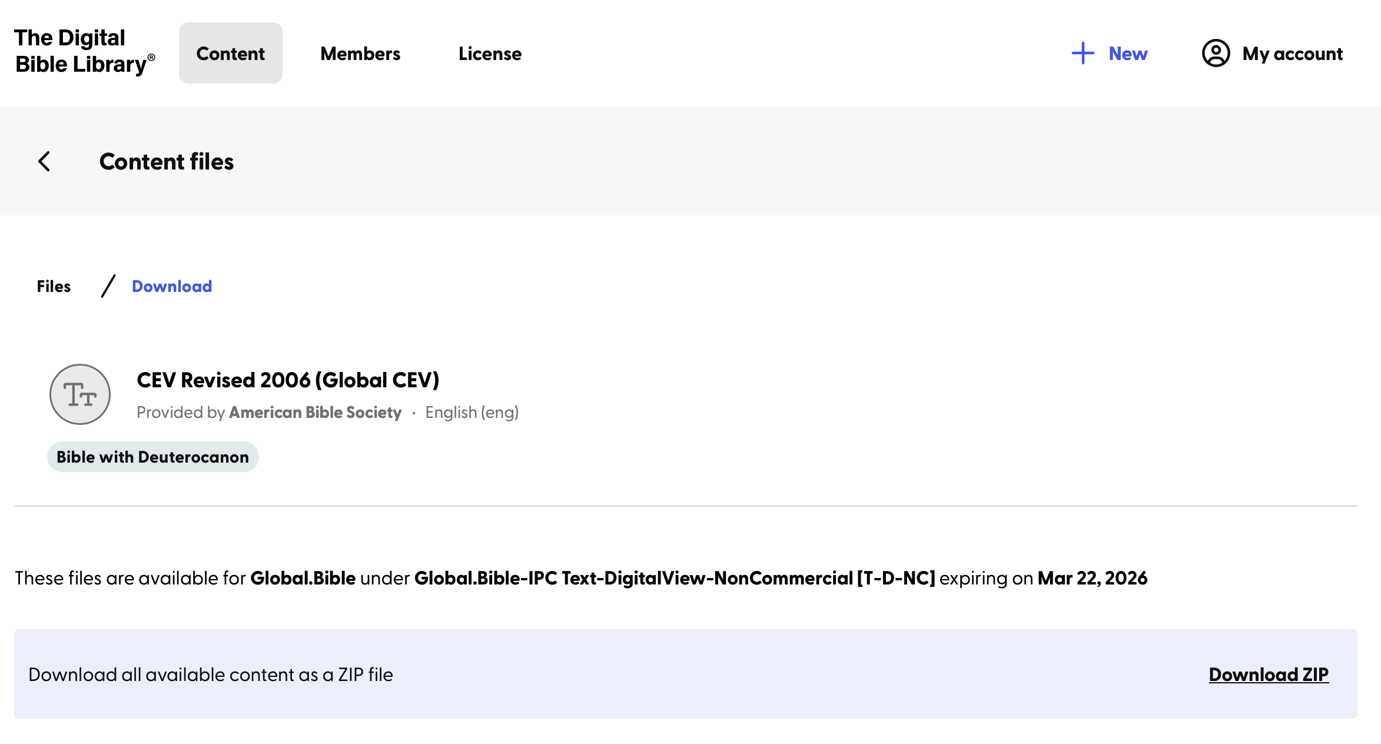Click the Tt text type icon
1381x744 pixels.
click(x=80, y=394)
